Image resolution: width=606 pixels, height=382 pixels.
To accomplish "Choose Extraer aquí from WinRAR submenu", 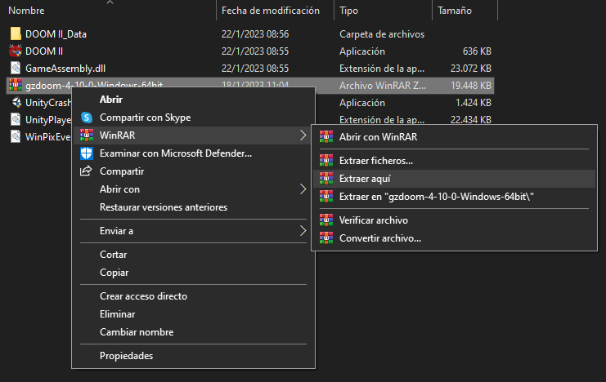I will coord(366,179).
